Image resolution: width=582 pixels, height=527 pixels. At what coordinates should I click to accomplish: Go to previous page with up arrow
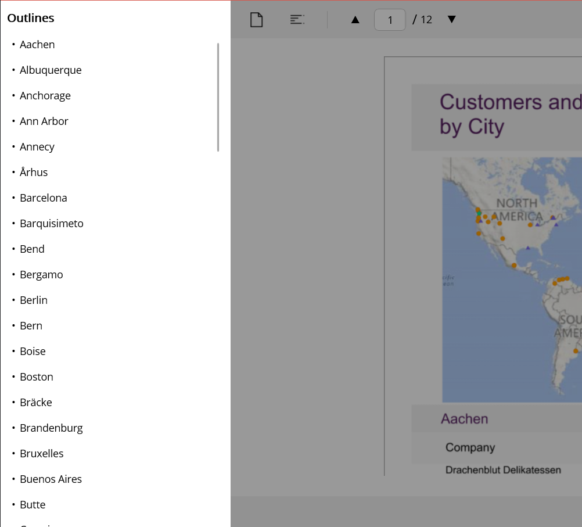click(x=355, y=20)
